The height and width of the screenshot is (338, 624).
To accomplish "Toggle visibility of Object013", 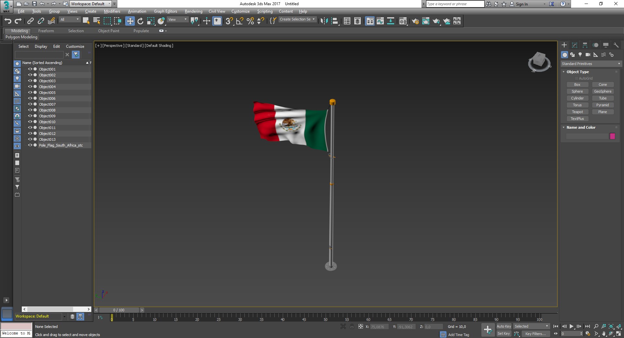I will coord(30,139).
